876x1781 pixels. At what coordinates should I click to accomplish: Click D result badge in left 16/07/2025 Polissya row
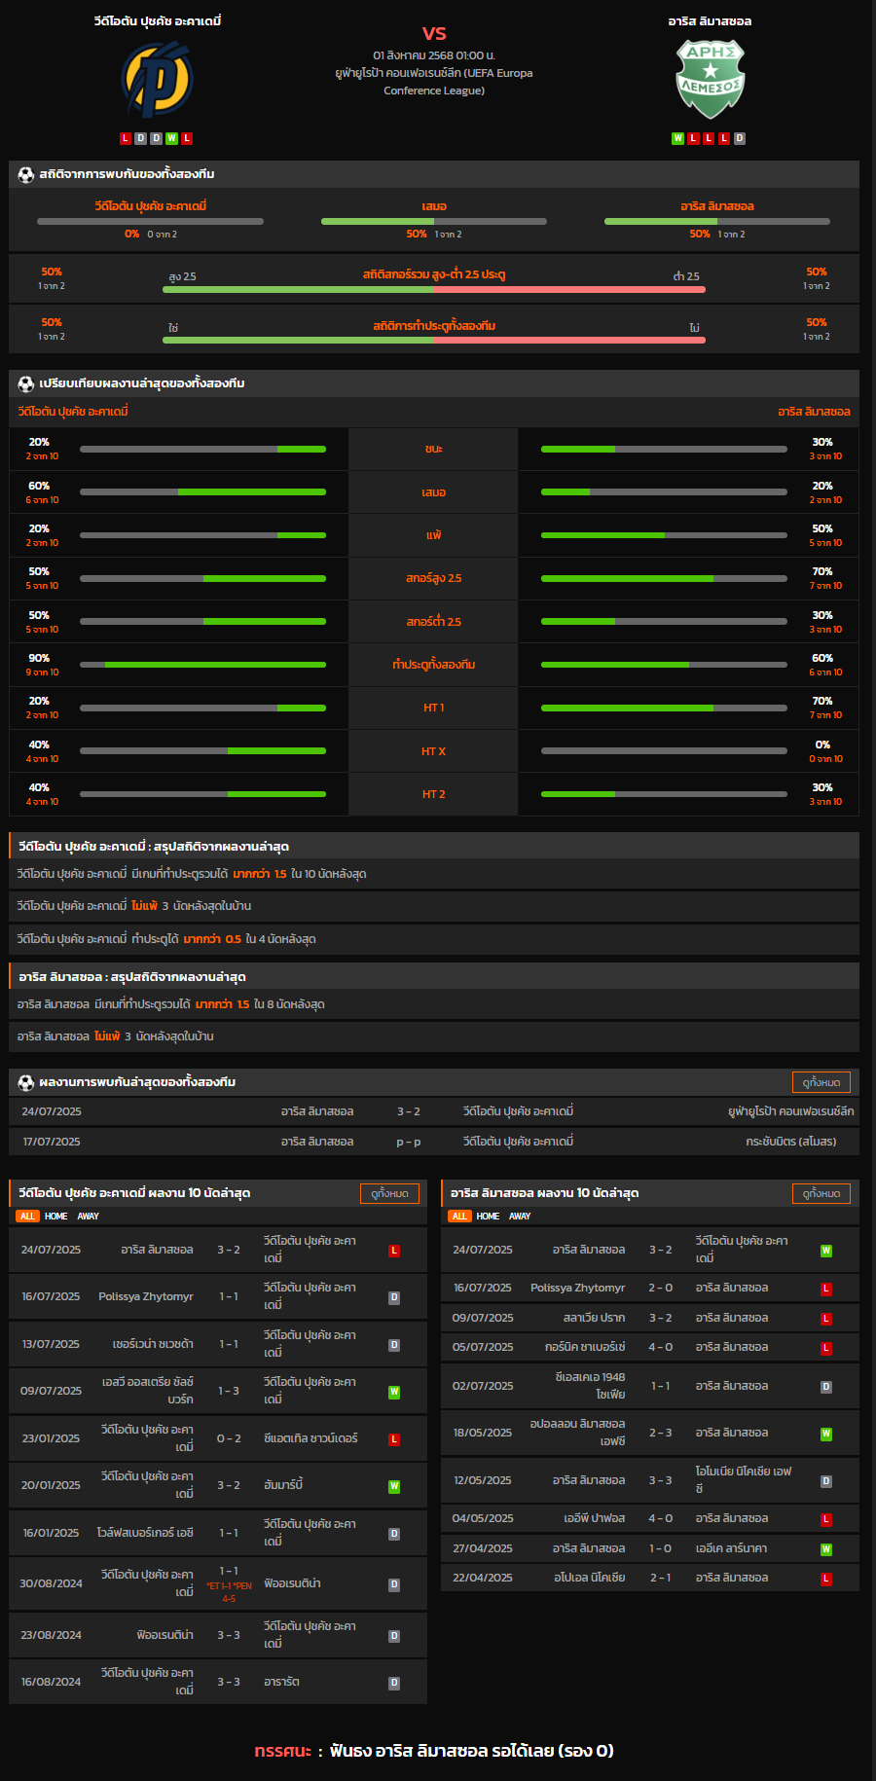coord(394,1297)
